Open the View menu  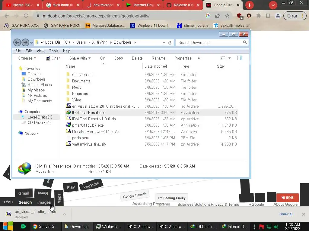(x=40, y=51)
